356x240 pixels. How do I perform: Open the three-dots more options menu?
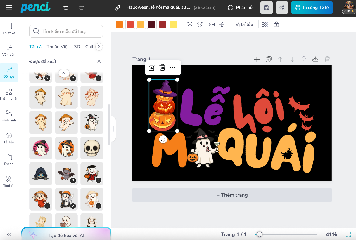173,68
